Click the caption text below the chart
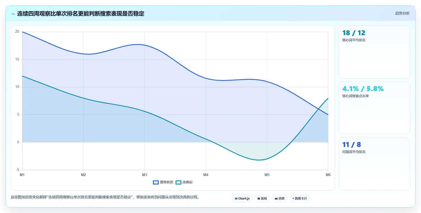 pos(105,197)
